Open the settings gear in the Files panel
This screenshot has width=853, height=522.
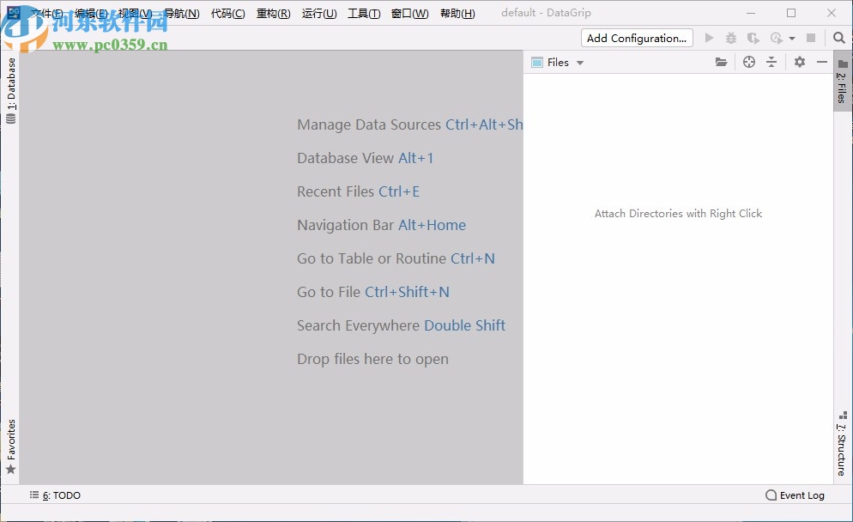800,62
